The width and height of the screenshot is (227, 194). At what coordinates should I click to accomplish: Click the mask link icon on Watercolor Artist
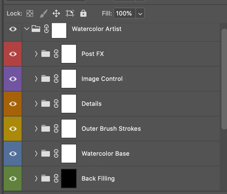46,29
